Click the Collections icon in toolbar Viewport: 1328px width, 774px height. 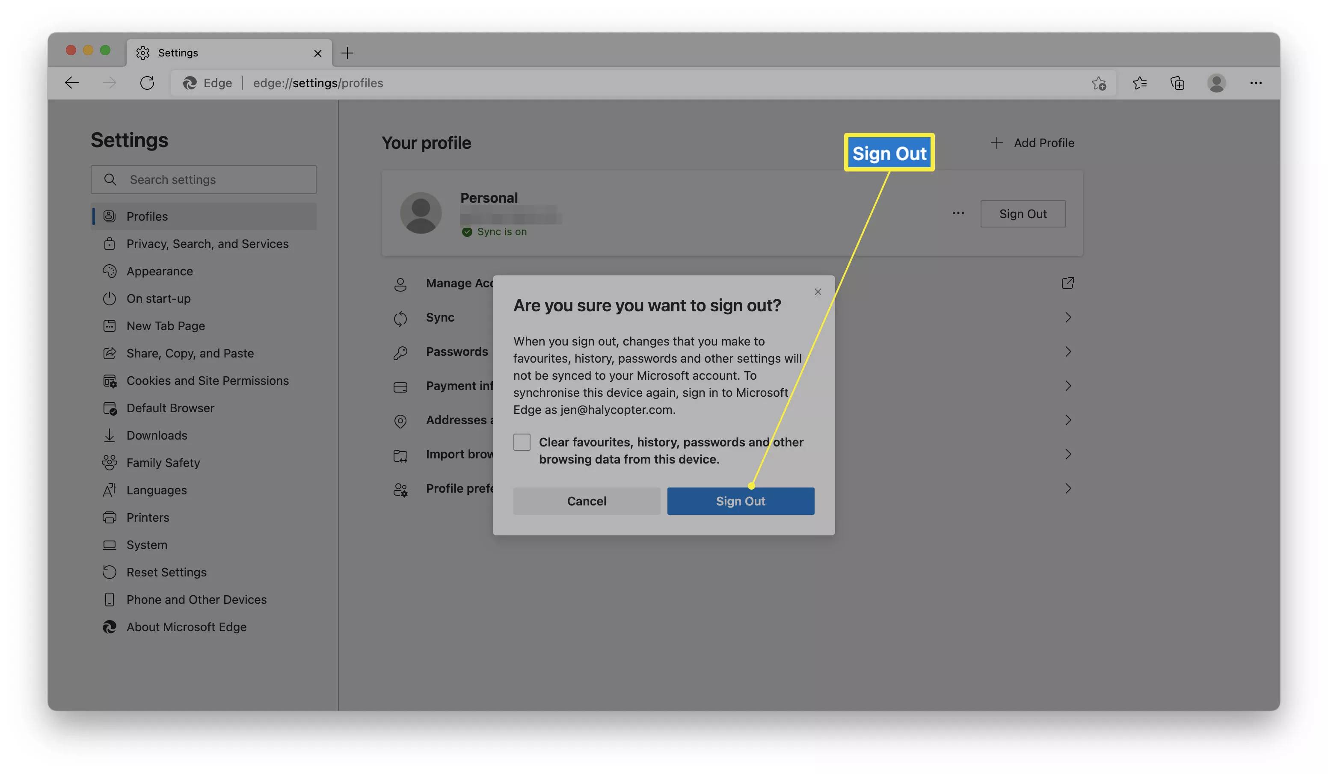pyautogui.click(x=1178, y=83)
